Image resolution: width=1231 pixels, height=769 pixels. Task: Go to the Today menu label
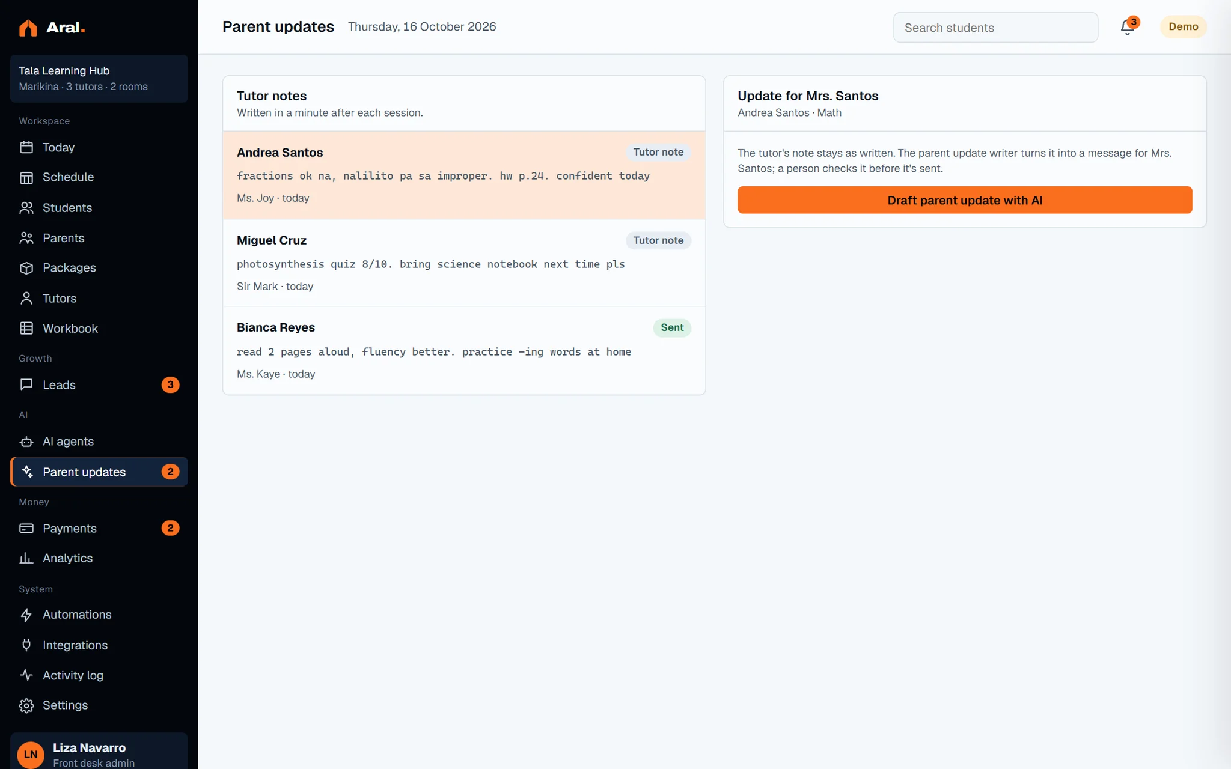[x=58, y=147]
